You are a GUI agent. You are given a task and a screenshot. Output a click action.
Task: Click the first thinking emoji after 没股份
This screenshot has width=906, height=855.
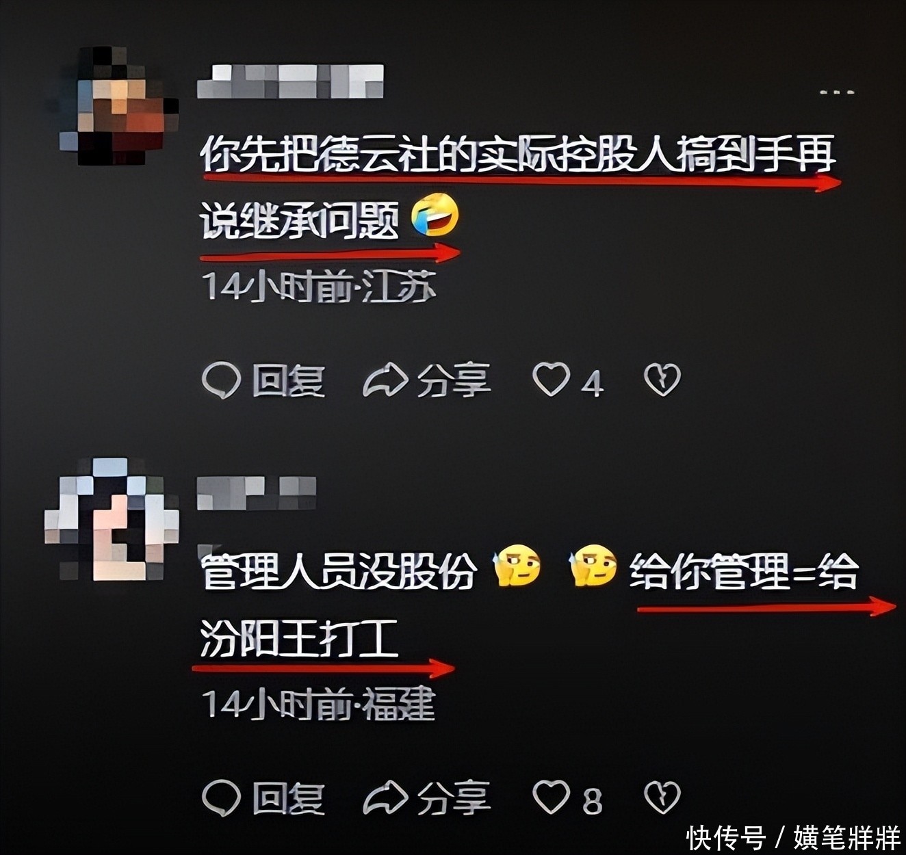tap(516, 566)
